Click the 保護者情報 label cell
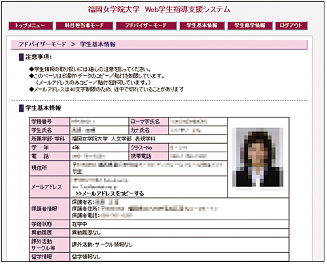 pyautogui.click(x=50, y=209)
